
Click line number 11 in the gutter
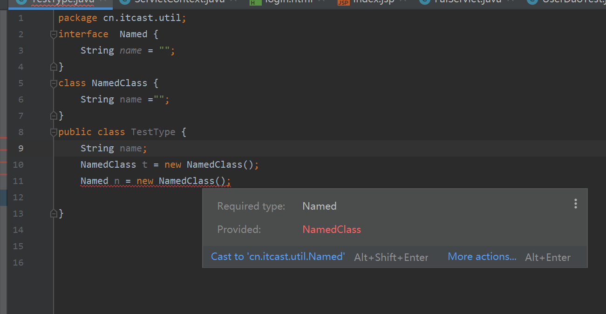coord(18,181)
